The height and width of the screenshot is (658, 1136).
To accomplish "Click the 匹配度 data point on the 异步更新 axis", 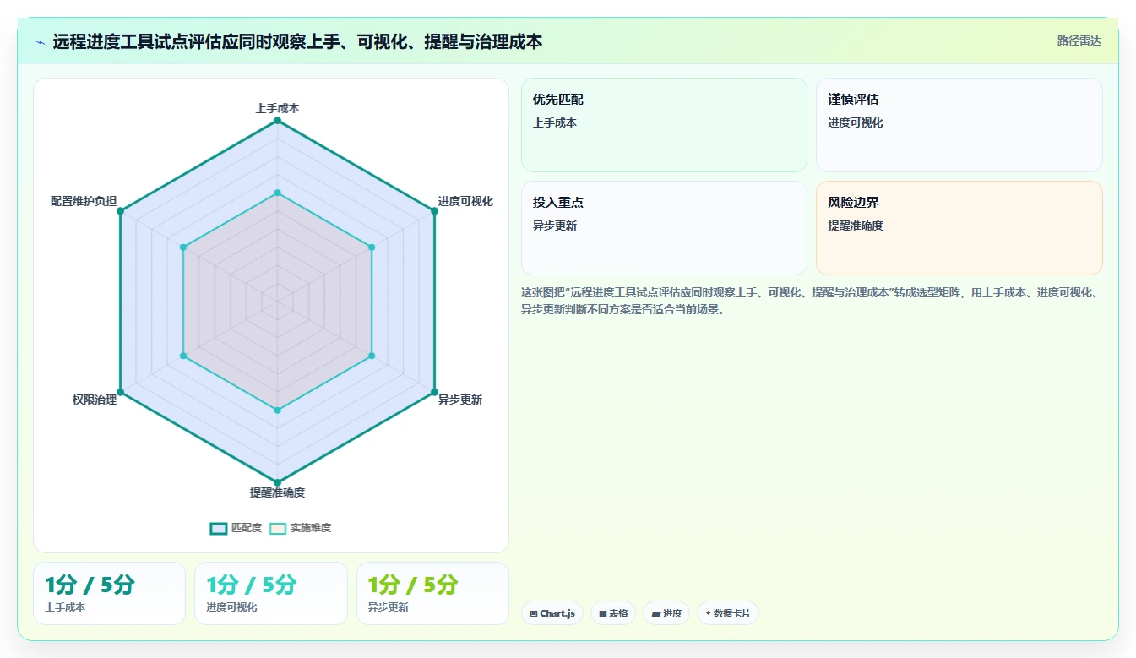I will [434, 392].
